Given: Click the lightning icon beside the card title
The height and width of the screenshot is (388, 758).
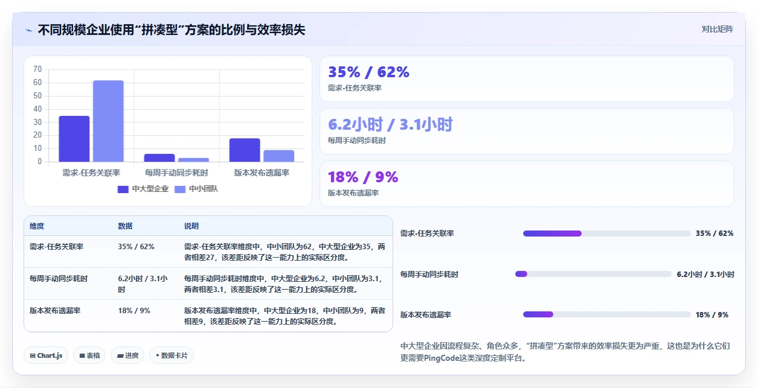Looking at the screenshot, I should 28,30.
